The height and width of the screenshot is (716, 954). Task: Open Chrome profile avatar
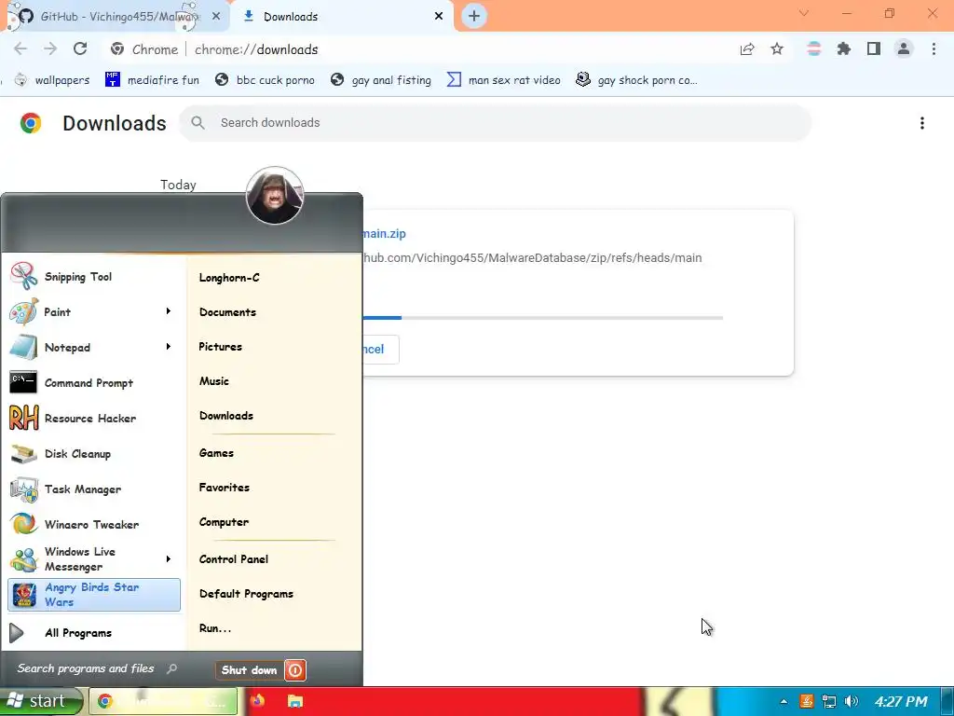904,49
